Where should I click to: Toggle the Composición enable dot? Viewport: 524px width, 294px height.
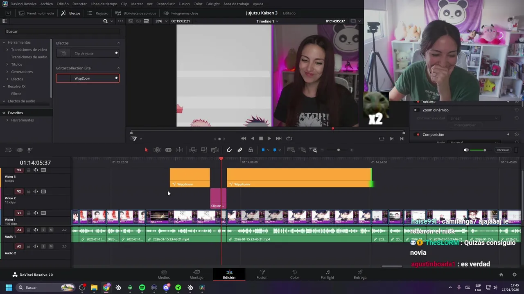[418, 134]
